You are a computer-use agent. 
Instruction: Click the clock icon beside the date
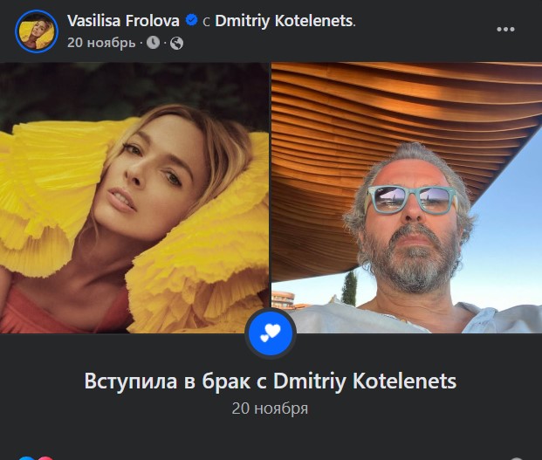pyautogui.click(x=153, y=43)
